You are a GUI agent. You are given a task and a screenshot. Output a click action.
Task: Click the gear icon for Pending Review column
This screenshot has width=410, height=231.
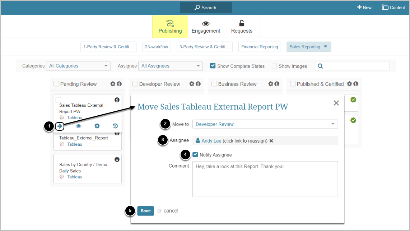tap(113, 84)
